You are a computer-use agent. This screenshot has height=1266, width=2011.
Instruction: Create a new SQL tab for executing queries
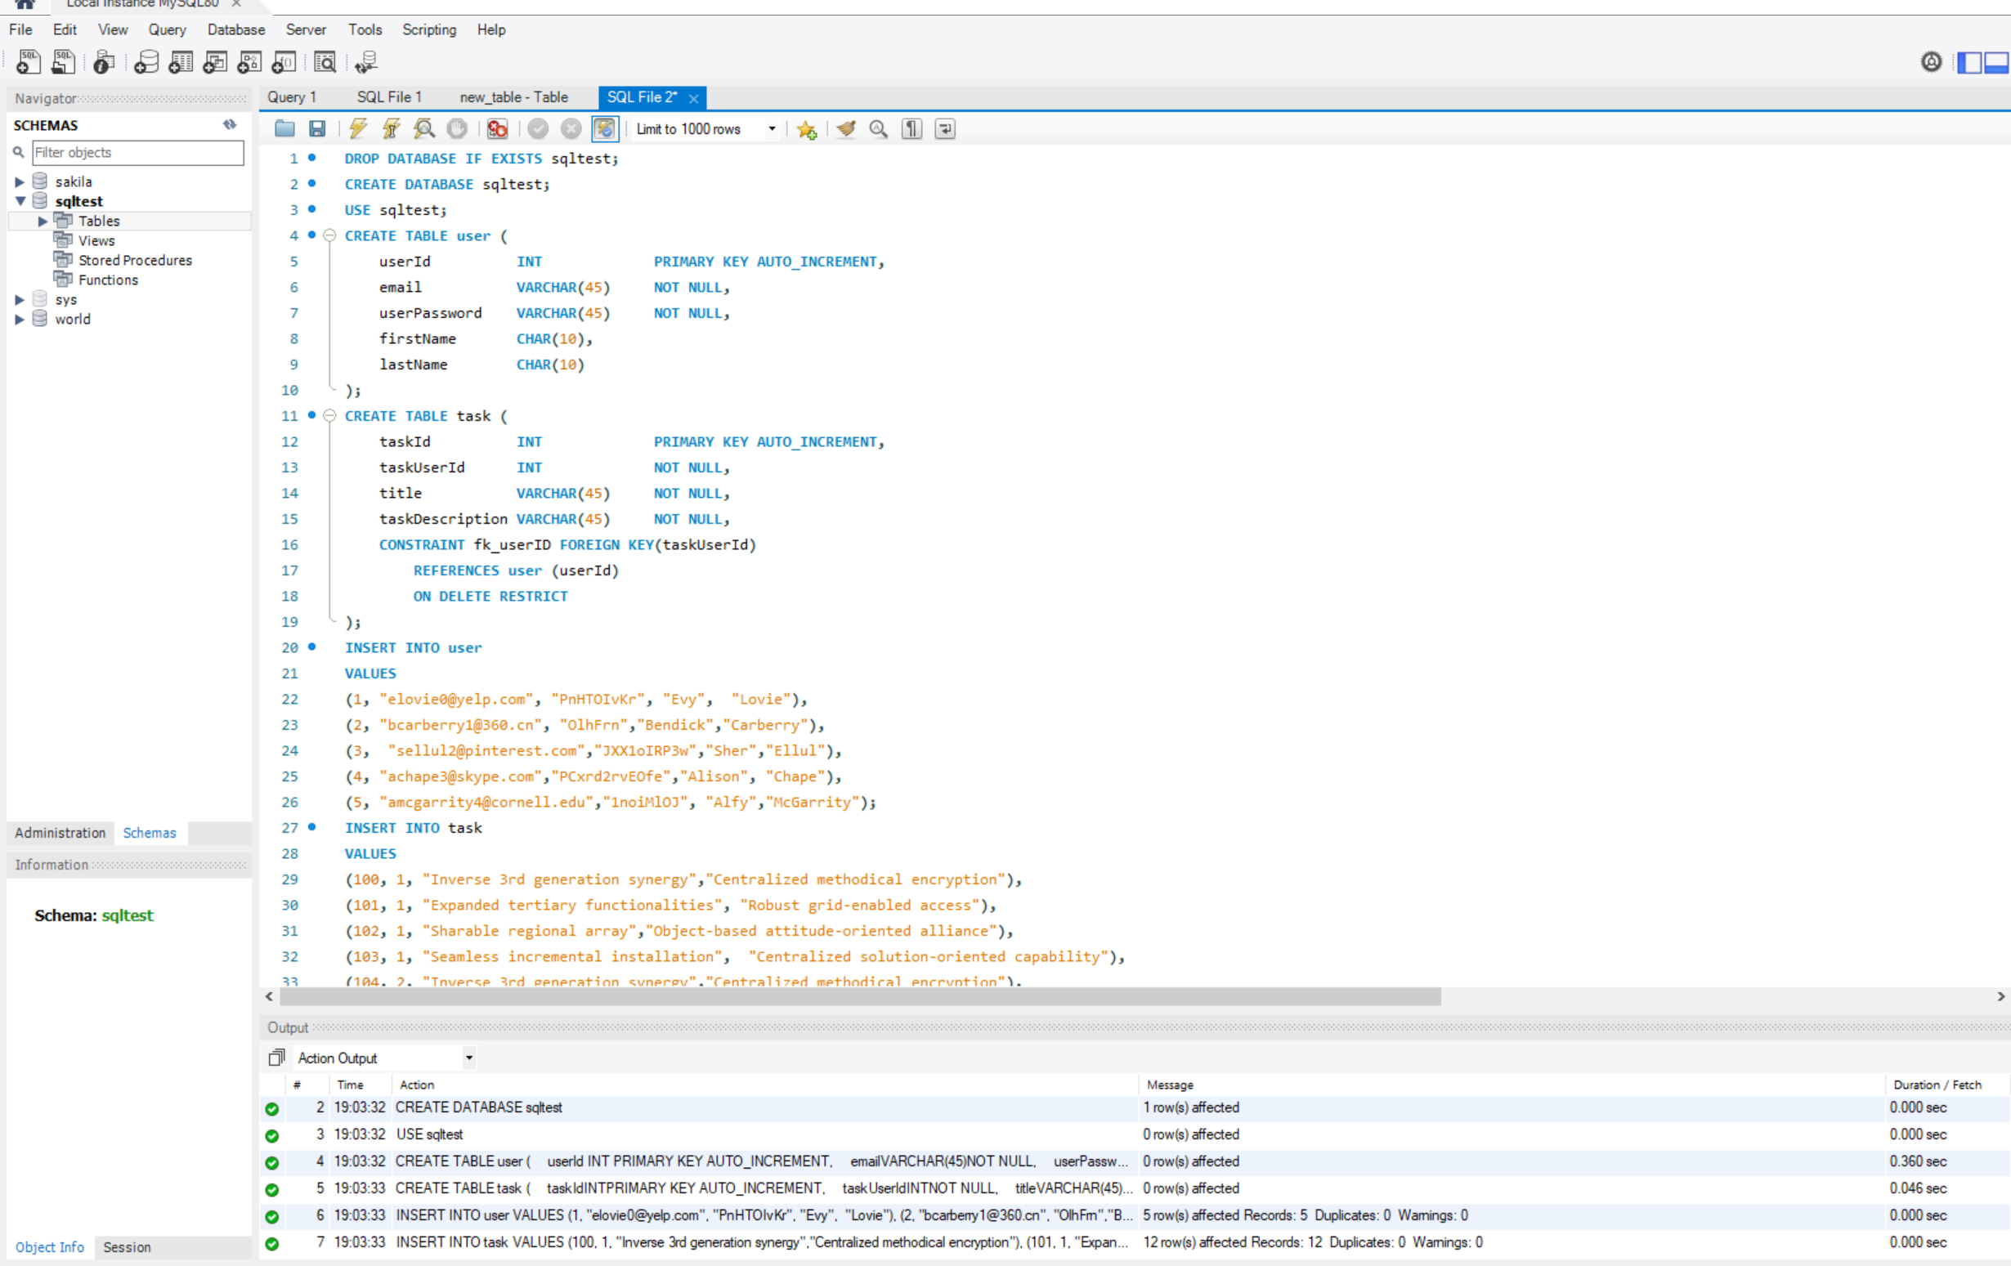[x=28, y=62]
